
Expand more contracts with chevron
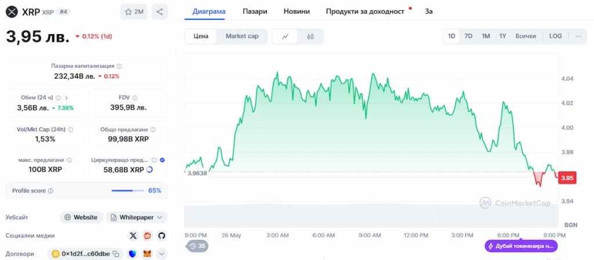161,254
